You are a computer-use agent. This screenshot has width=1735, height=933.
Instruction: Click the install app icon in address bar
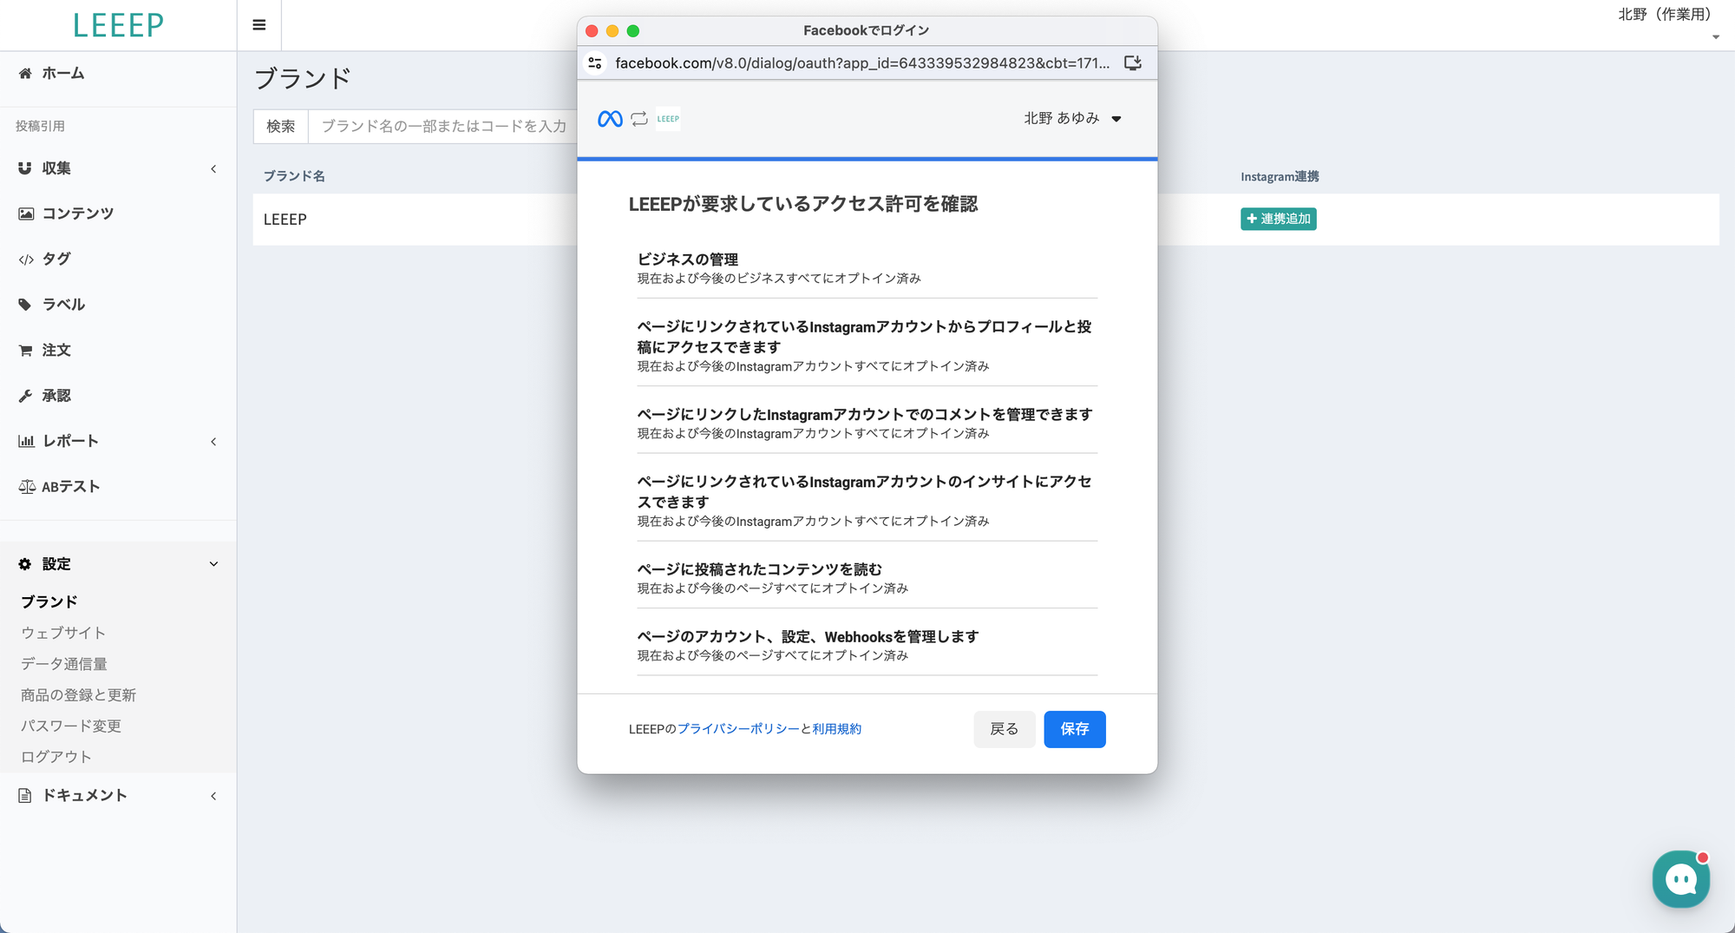1132,63
